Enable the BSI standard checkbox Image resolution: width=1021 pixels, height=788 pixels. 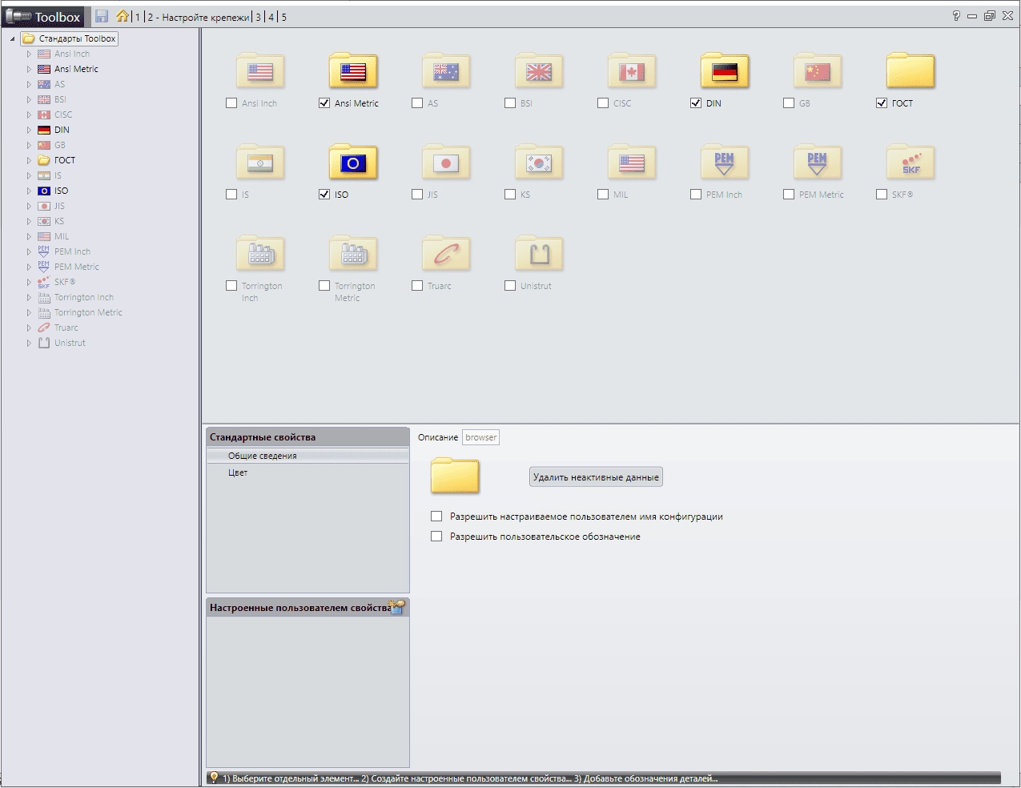pyautogui.click(x=510, y=103)
